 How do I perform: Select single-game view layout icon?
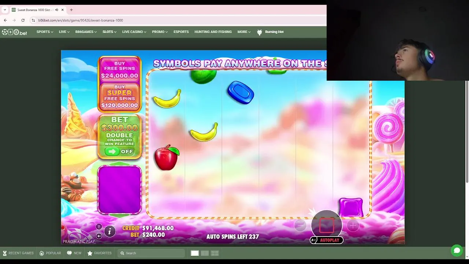[x=195, y=253]
